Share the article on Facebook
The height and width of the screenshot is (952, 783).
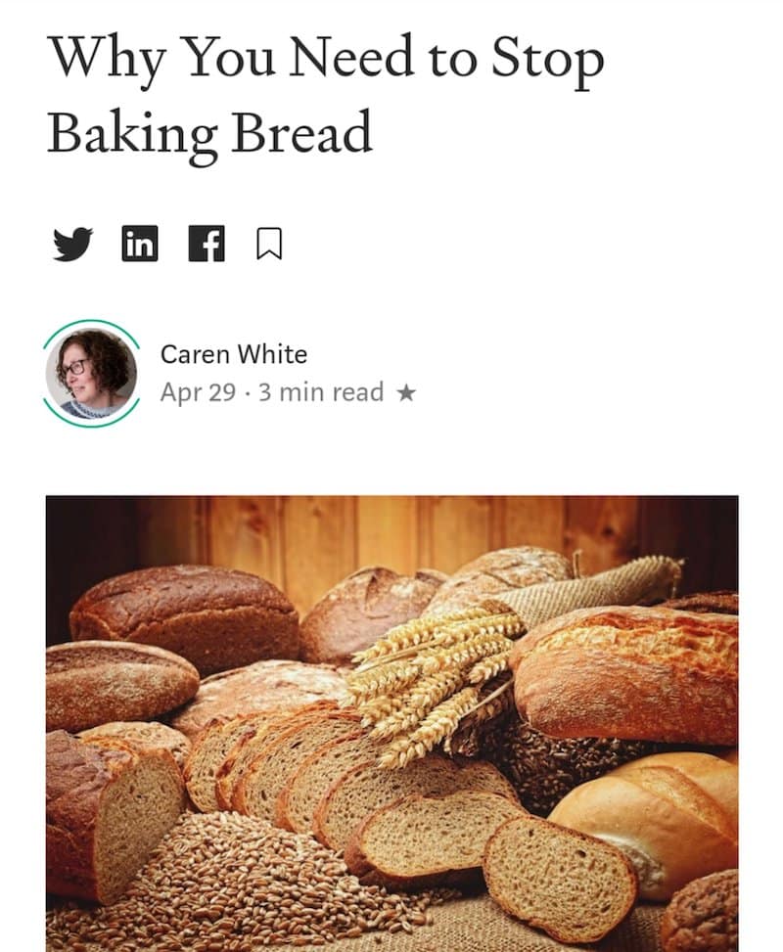(x=207, y=244)
